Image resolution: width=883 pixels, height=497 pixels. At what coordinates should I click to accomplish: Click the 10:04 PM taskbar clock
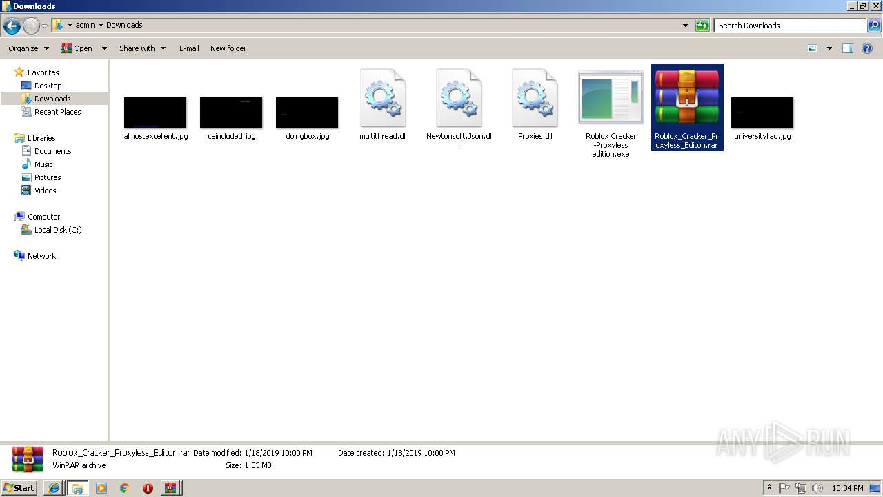pos(848,488)
